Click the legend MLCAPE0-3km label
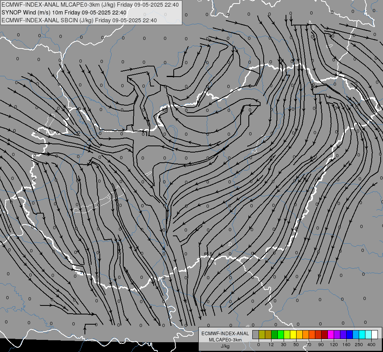 225,340
